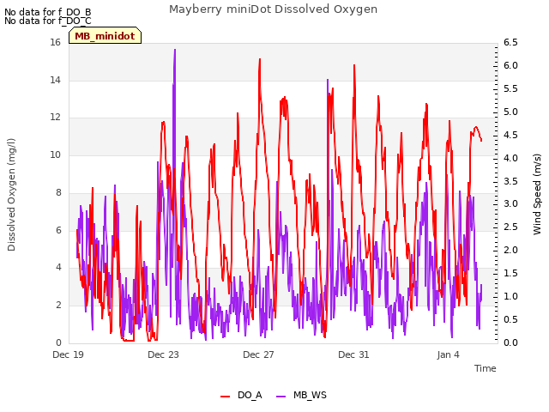The width and height of the screenshot is (549, 412).
Task: Click the 3.5 wind speed axis label
Action: pyautogui.click(x=510, y=181)
